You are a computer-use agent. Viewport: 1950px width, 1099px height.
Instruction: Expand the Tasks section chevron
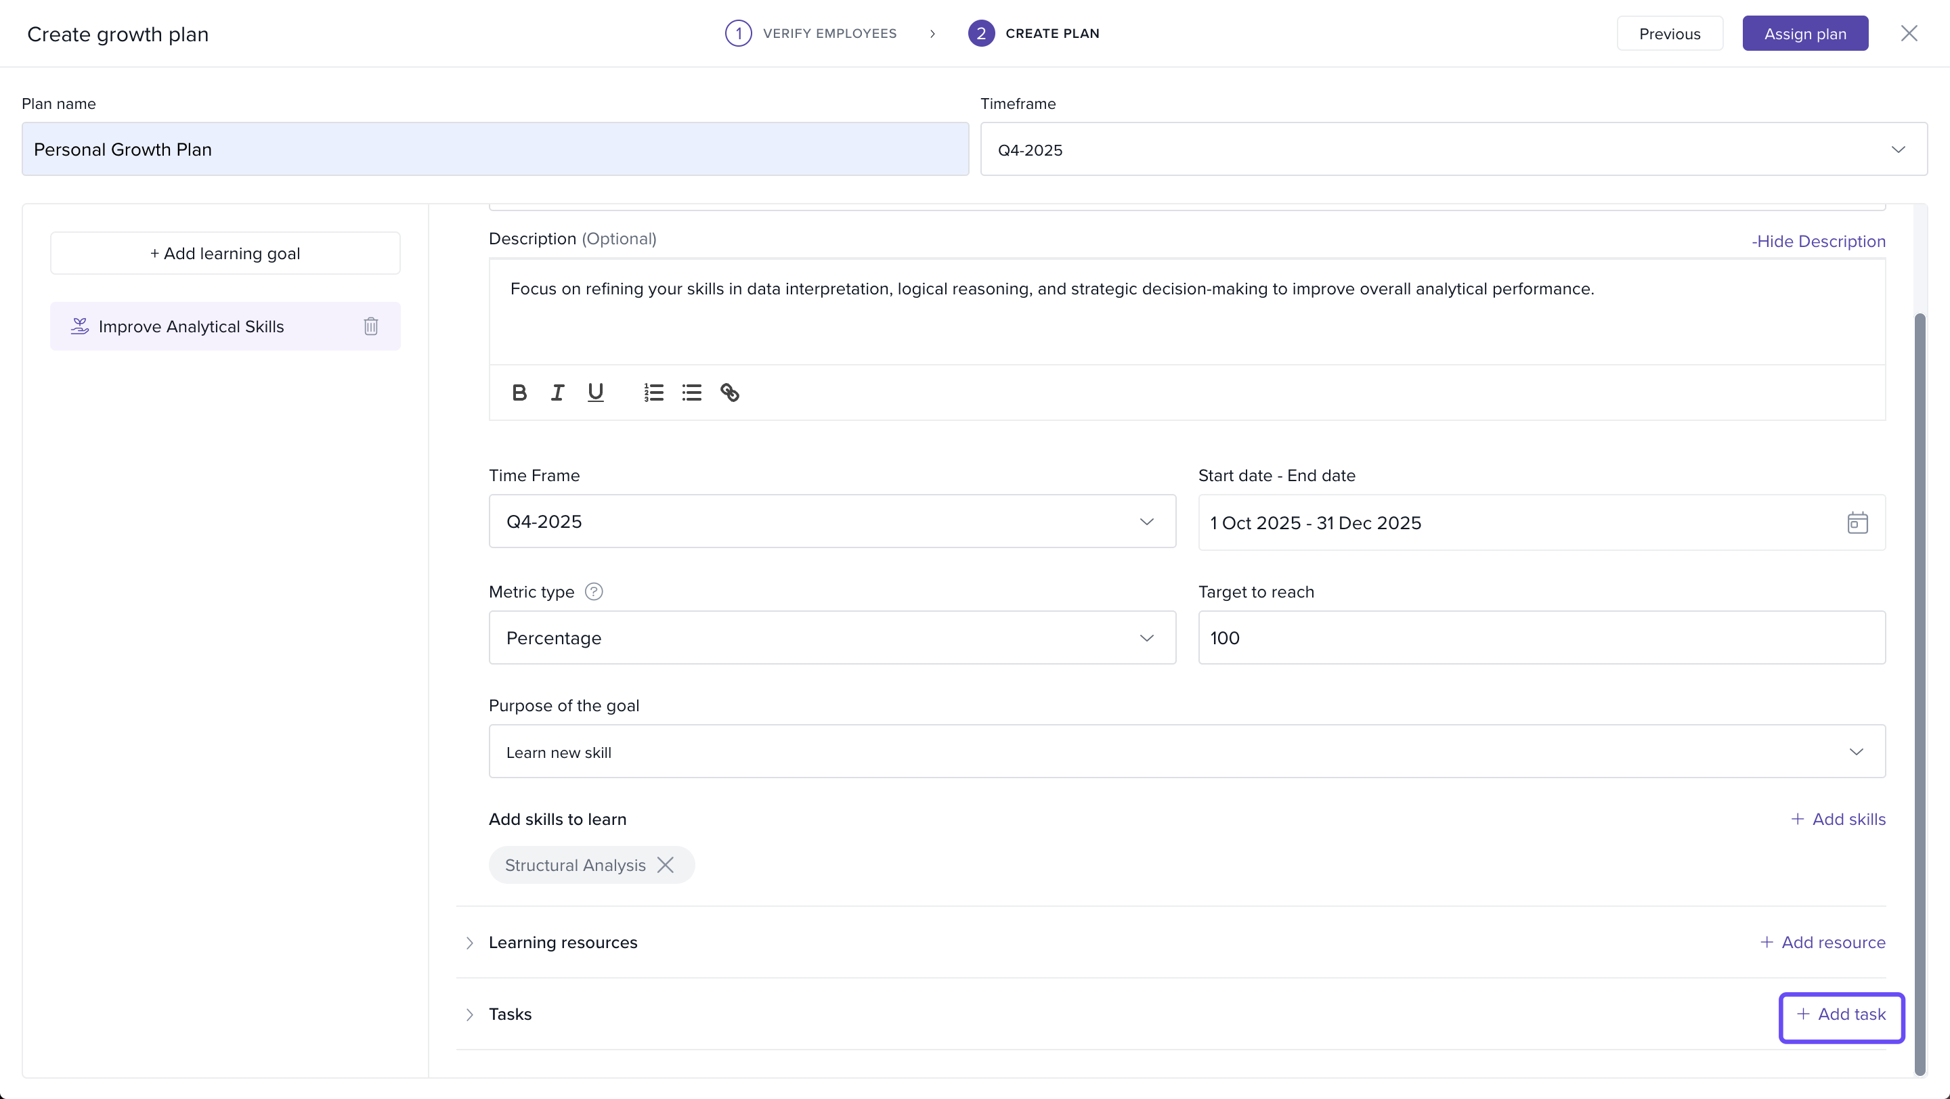tap(469, 1014)
